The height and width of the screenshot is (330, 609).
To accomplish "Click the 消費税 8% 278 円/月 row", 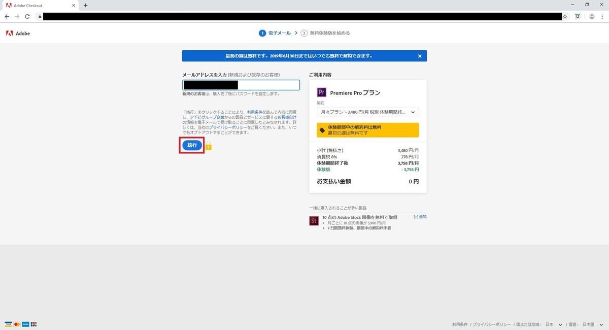I will pos(368,157).
